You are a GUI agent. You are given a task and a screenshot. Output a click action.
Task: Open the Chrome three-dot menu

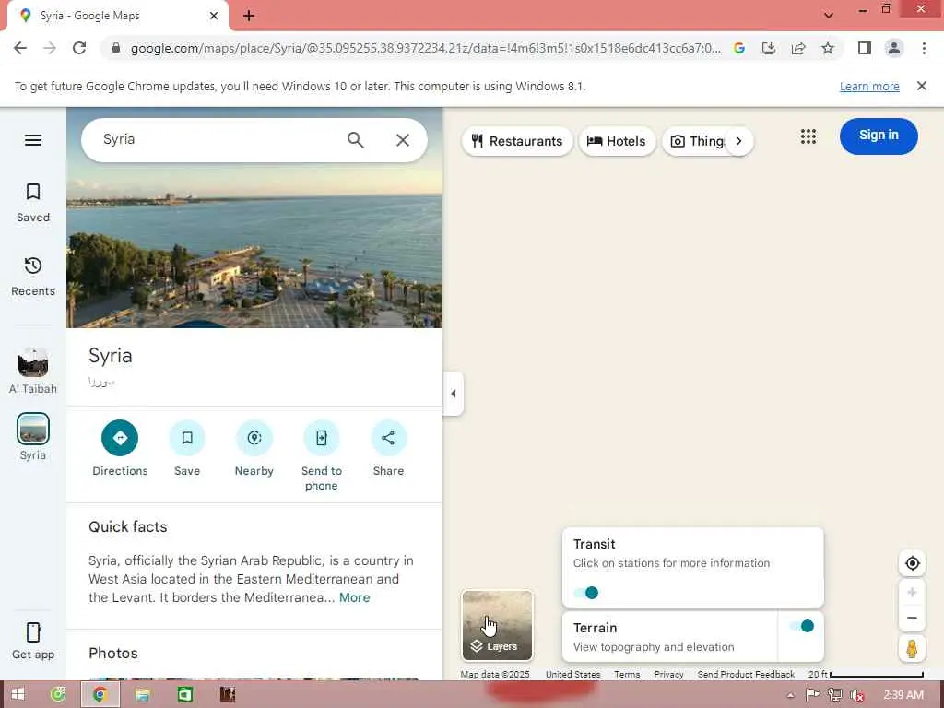[x=924, y=48]
